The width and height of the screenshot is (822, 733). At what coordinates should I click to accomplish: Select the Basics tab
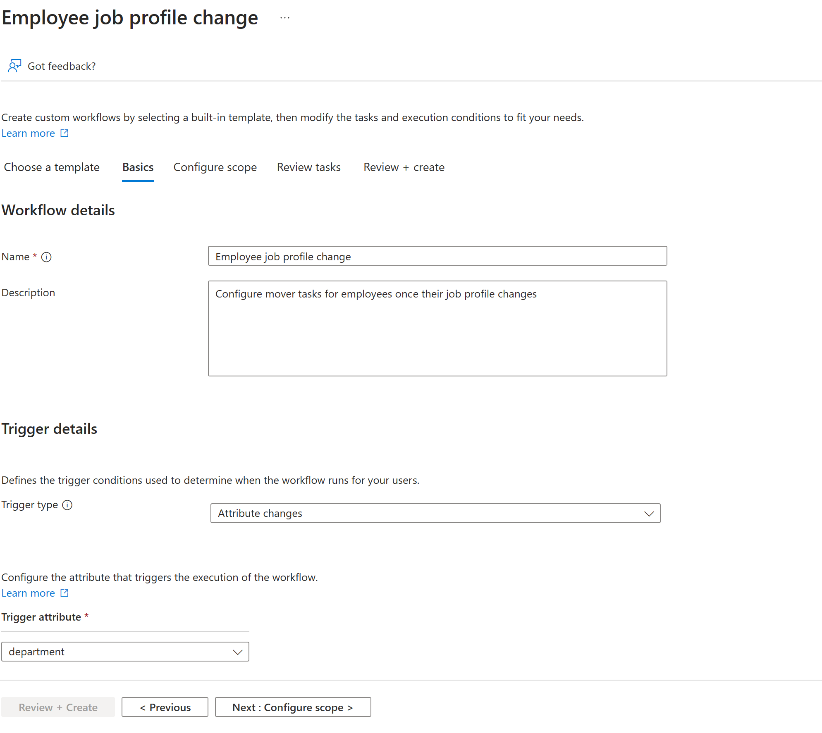click(x=136, y=167)
